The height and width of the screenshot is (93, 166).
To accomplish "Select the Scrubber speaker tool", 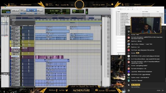I will point(38,10).
